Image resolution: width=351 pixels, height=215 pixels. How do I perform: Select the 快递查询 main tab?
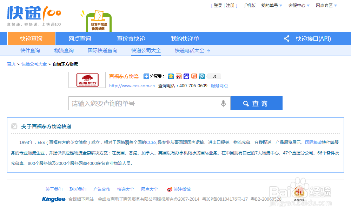tap(31, 39)
